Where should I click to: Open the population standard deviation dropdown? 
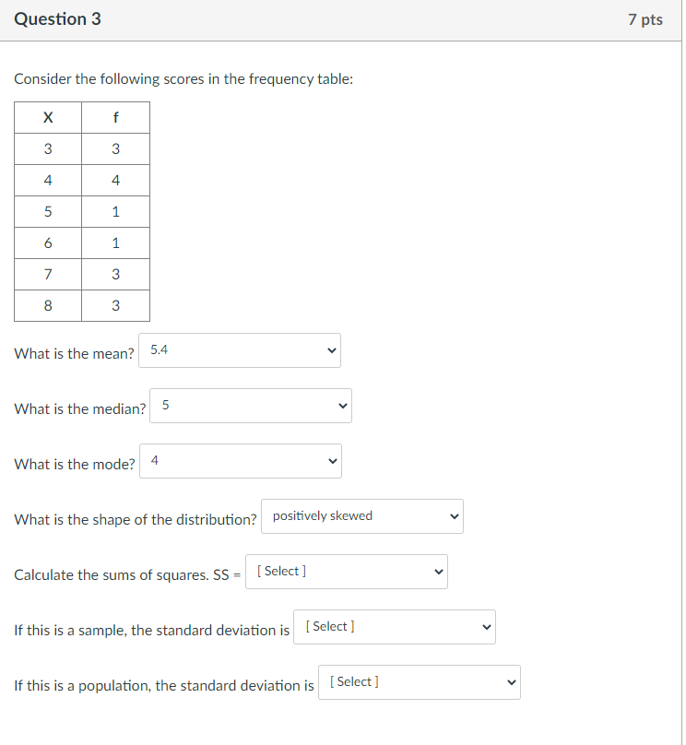click(419, 682)
